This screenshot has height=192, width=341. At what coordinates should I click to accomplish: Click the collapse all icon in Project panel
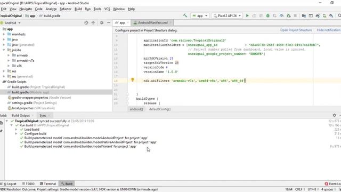93,22
